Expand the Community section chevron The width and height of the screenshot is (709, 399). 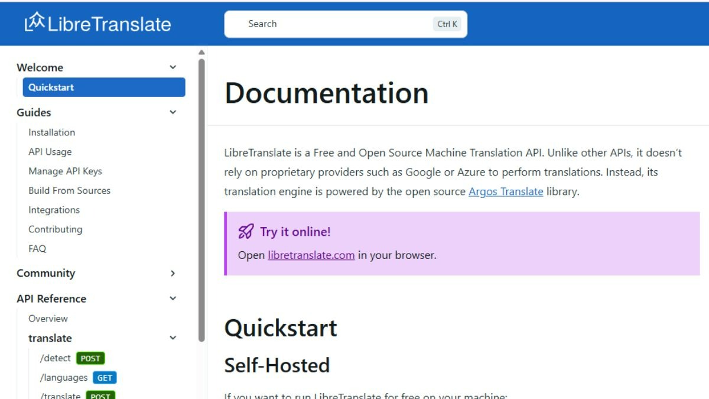(173, 274)
